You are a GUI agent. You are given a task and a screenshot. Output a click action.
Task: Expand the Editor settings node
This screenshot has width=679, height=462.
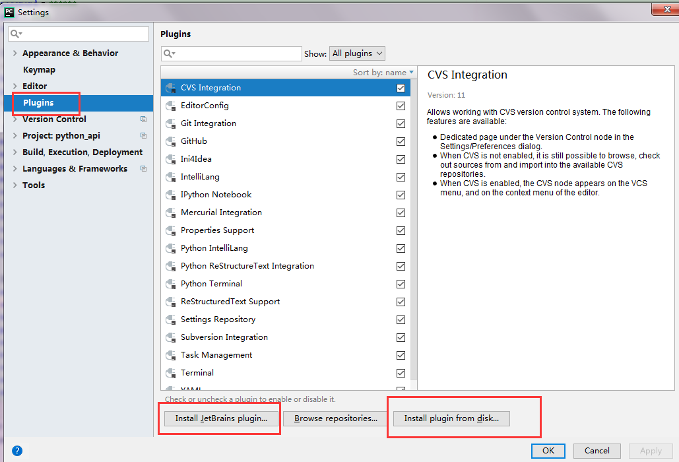[15, 86]
